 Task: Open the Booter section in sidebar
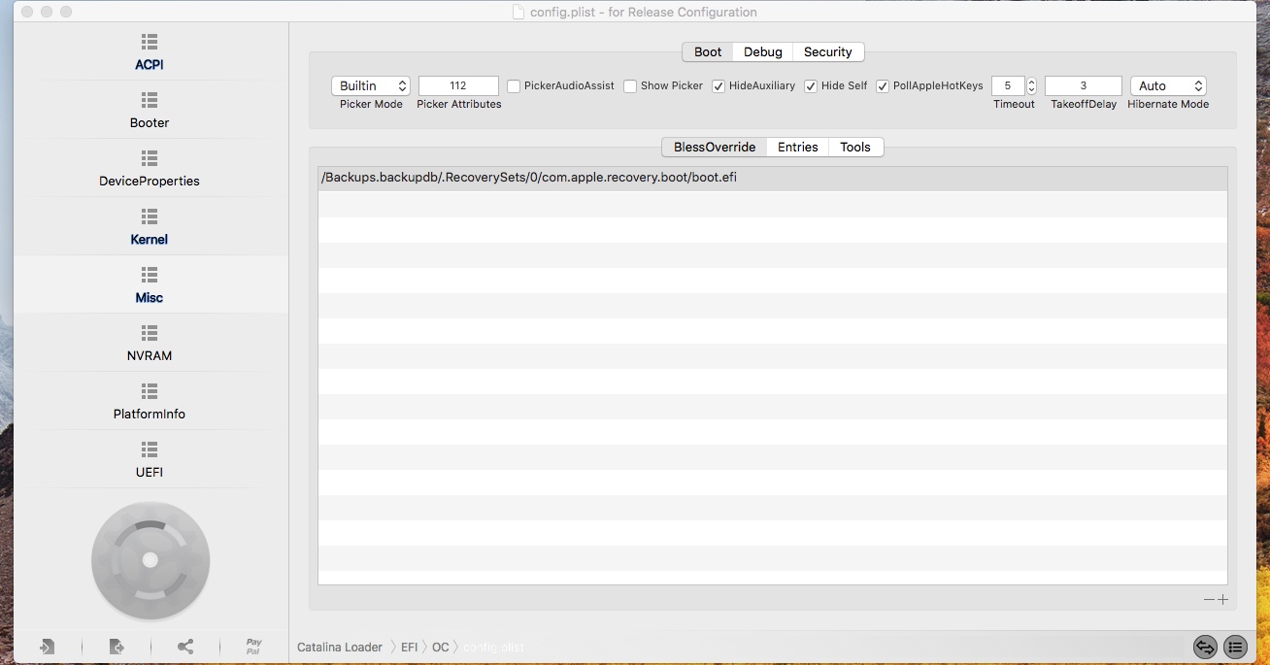coord(150,111)
